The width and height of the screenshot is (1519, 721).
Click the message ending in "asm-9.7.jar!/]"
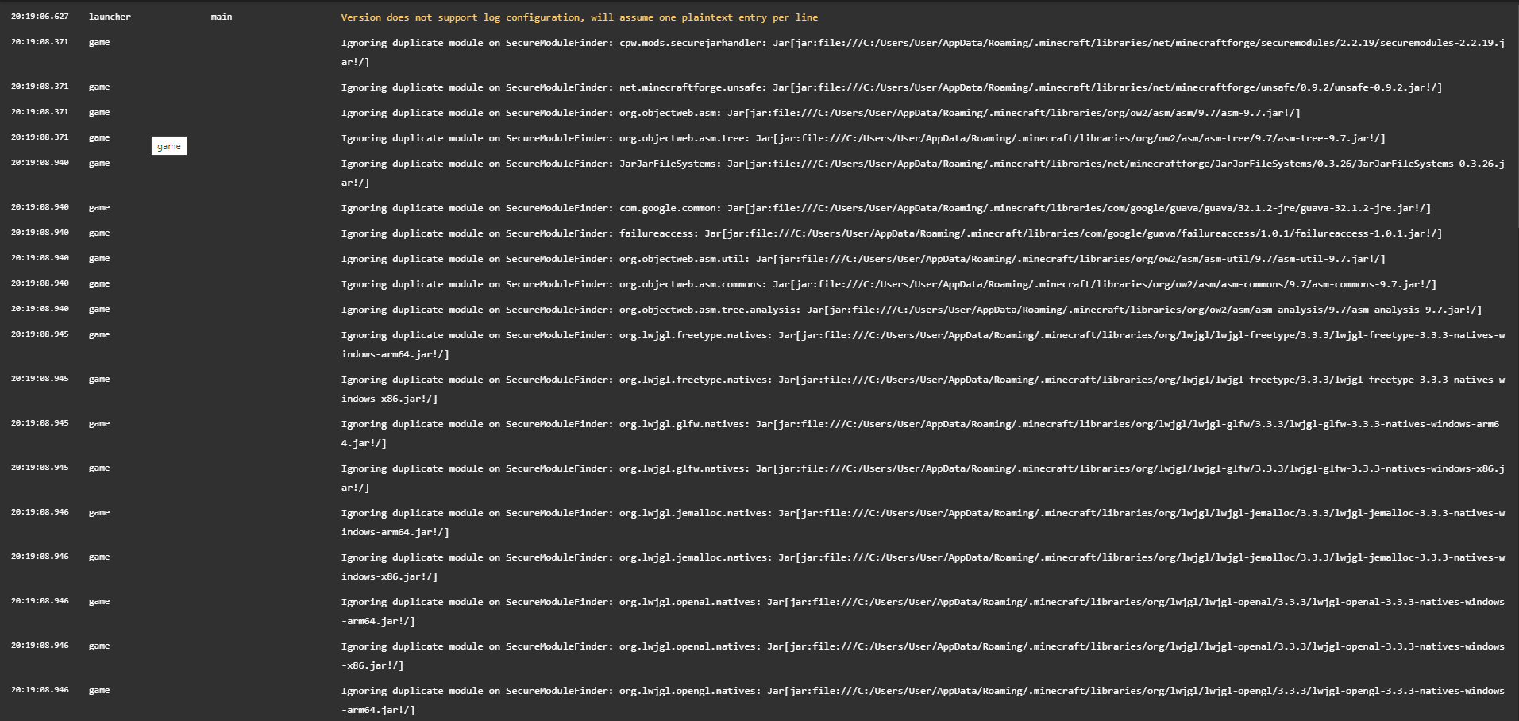pos(821,113)
